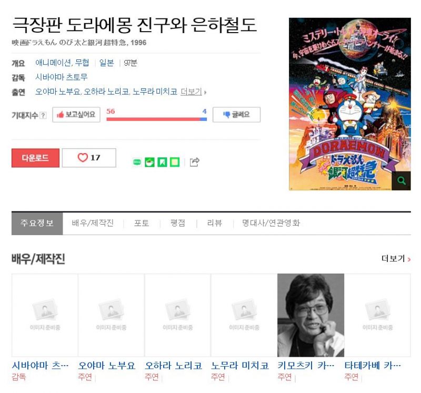Click the red-blue expectation index bar
421x393 pixels.
(x=156, y=119)
